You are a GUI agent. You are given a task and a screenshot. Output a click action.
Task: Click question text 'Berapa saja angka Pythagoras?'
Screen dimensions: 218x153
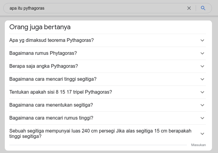(x=44, y=66)
